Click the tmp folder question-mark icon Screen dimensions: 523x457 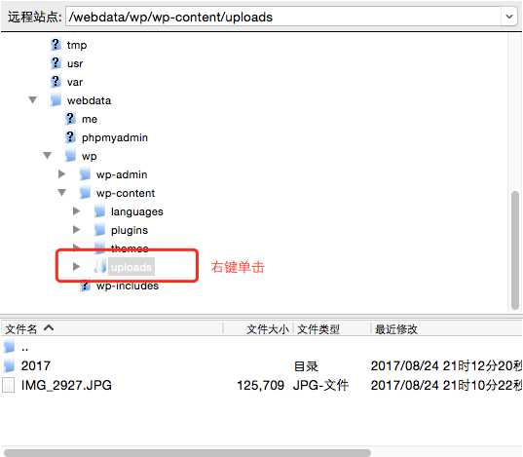[x=56, y=45]
